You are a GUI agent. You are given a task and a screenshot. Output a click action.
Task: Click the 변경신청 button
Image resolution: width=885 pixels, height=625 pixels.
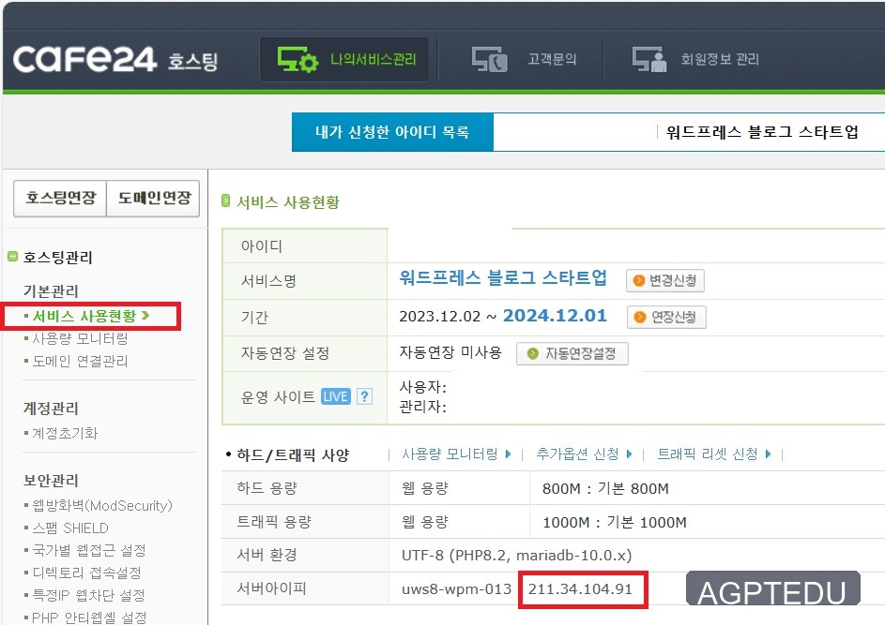pos(664,281)
